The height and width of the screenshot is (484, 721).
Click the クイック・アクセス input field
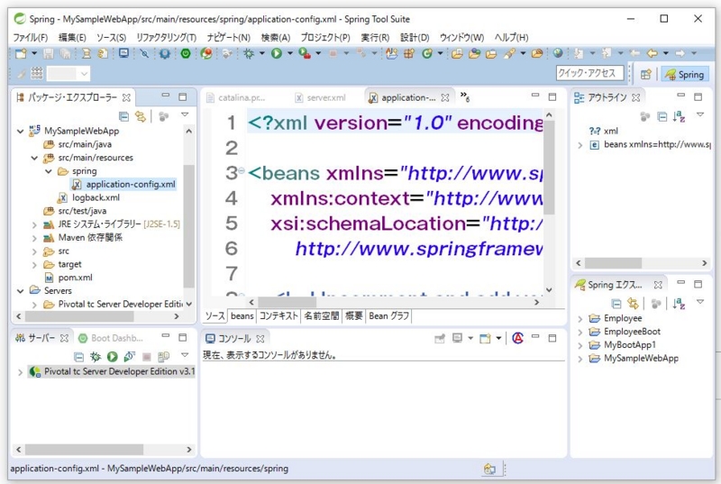coord(589,73)
